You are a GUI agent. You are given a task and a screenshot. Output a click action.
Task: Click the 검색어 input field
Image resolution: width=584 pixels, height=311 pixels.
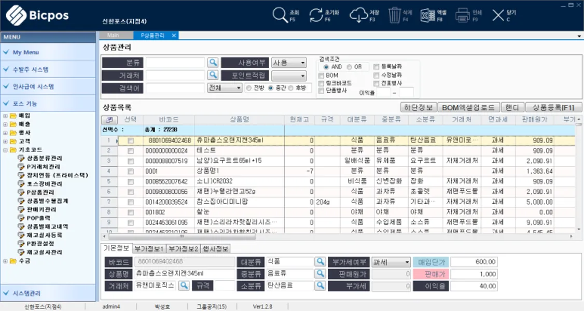point(175,88)
